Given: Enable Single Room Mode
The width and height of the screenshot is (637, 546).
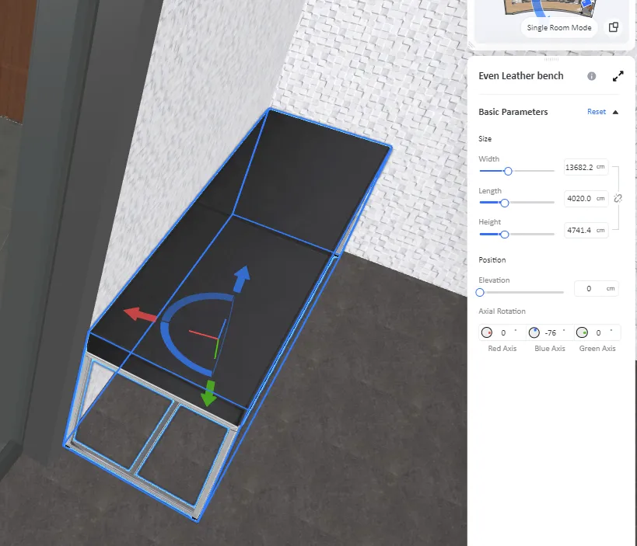Looking at the screenshot, I should pos(558,28).
